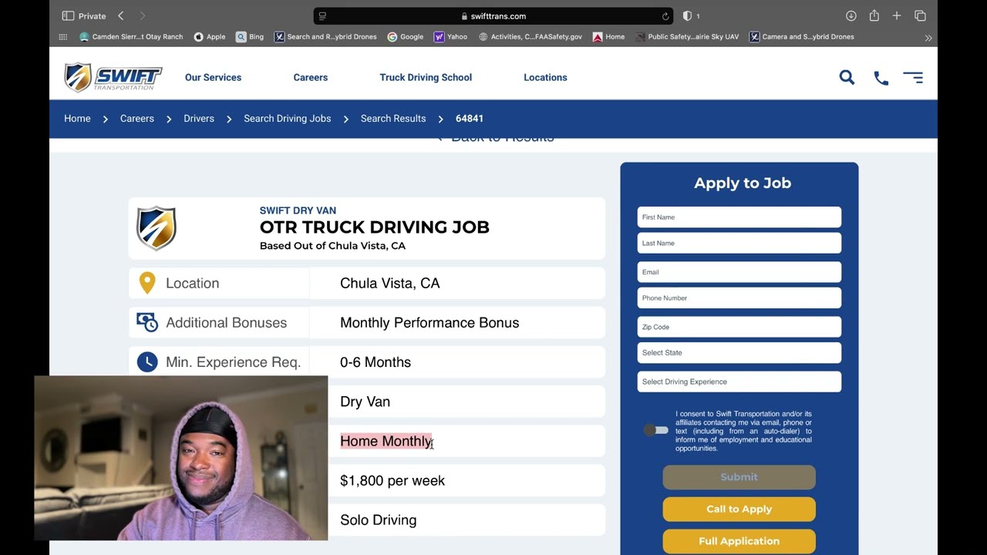Open the Select Driving Experience dropdown
The image size is (987, 555).
click(x=739, y=382)
